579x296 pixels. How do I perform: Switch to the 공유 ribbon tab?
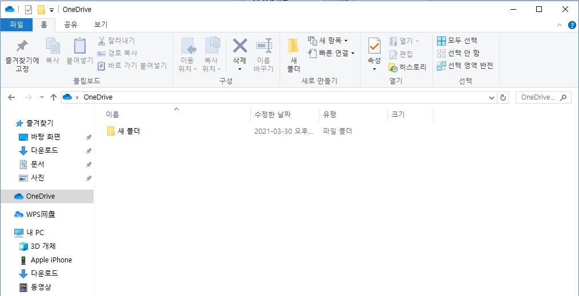click(71, 24)
